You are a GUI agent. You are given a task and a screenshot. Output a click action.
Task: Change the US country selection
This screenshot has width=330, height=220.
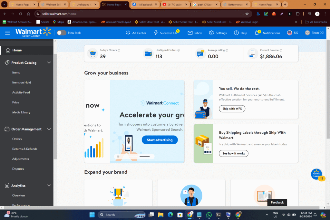coord(293,33)
